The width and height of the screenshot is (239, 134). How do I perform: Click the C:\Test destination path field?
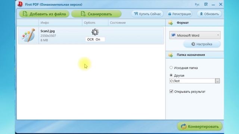(x=192, y=81)
